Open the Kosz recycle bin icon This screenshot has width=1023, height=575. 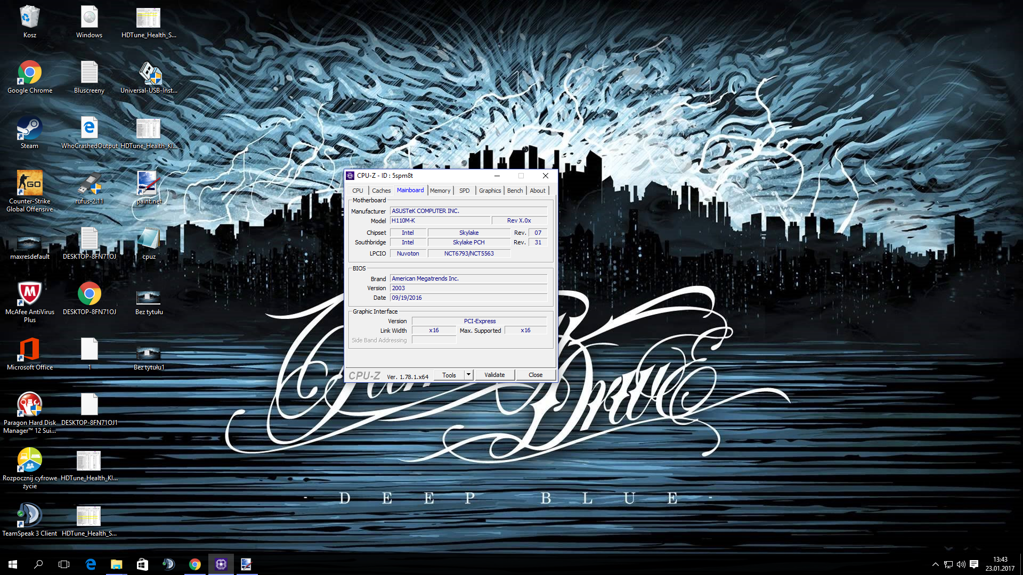click(x=30, y=21)
